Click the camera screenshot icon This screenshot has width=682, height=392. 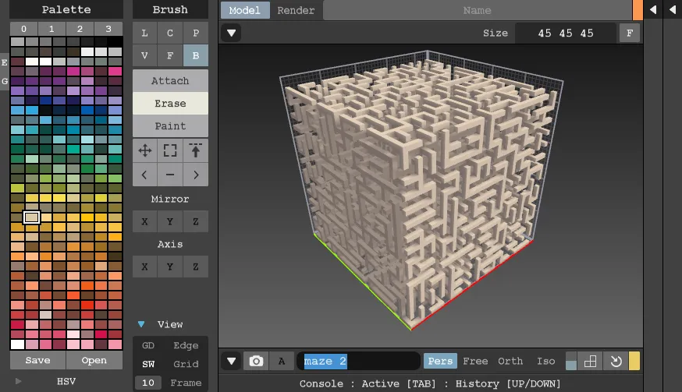pyautogui.click(x=255, y=361)
